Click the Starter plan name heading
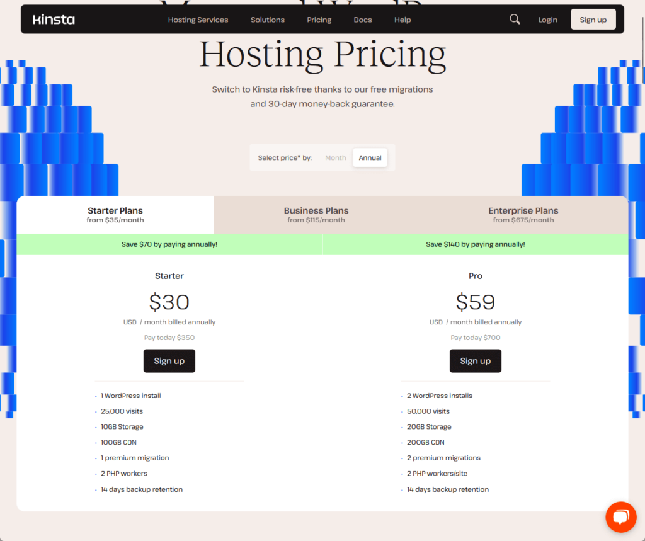The width and height of the screenshot is (645, 541). point(169,276)
